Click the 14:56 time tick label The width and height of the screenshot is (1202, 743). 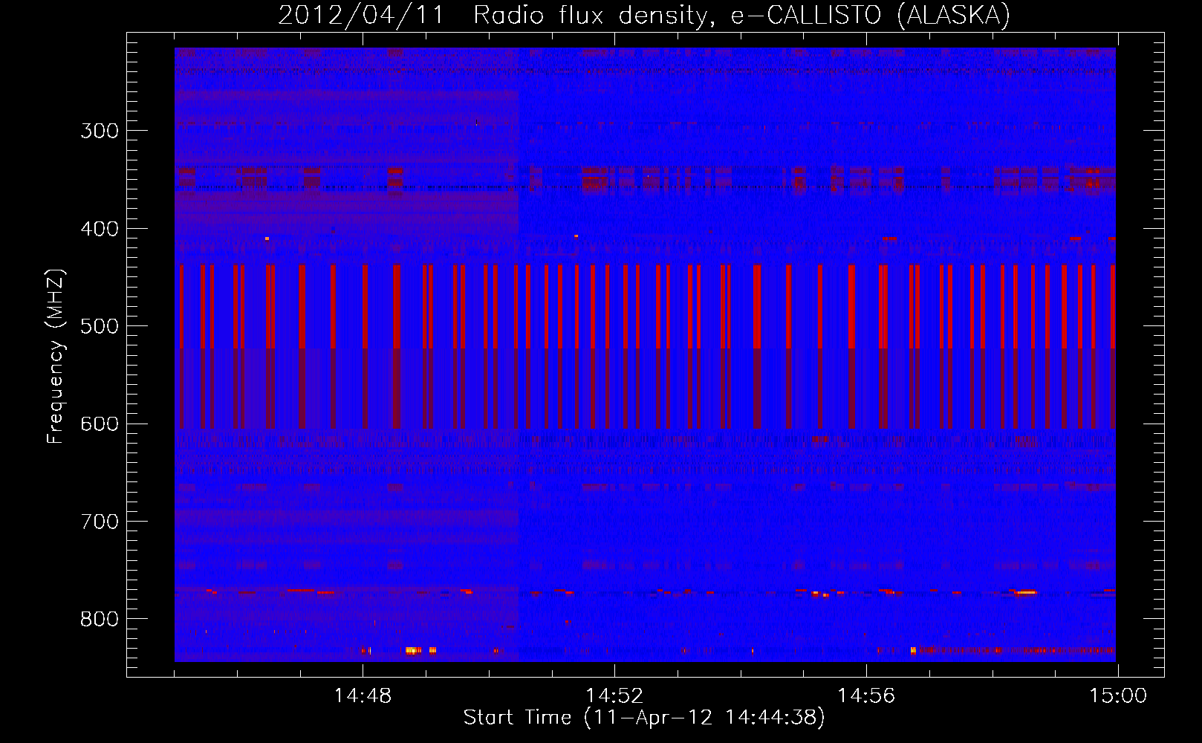pos(866,696)
